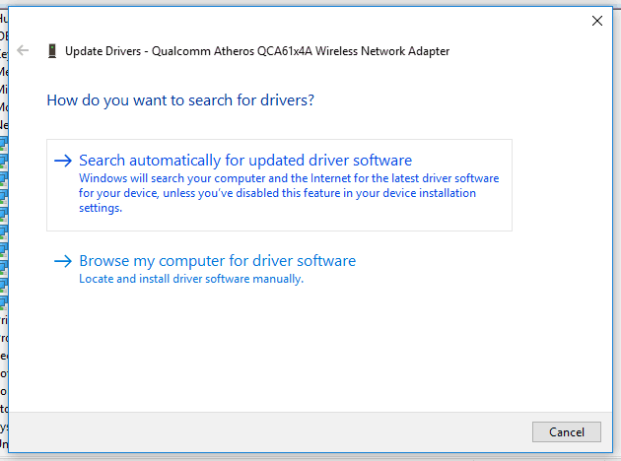Go back using the back arrow
The image size is (621, 461).
point(23,50)
